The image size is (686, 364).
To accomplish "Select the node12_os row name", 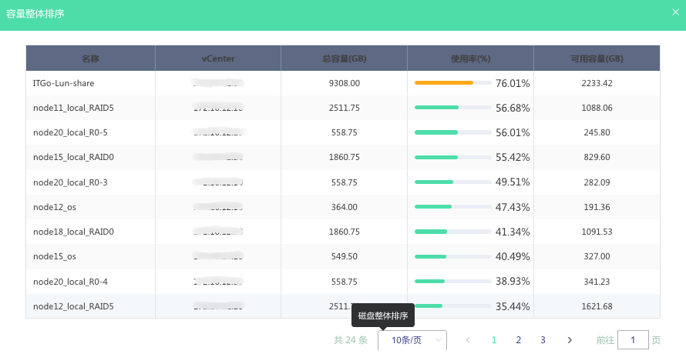I will coord(55,207).
